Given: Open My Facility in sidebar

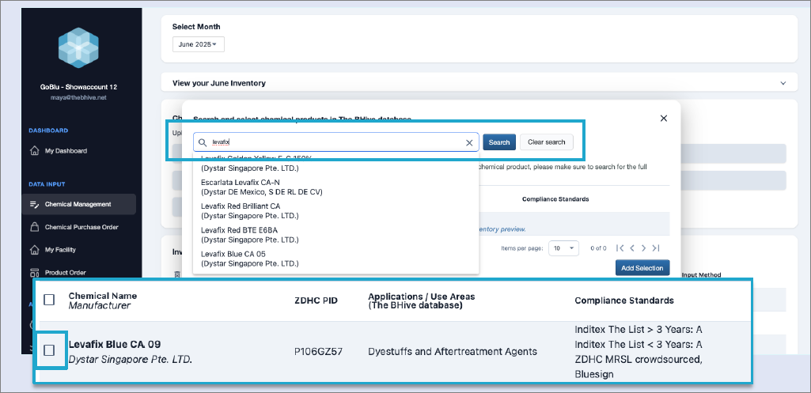Looking at the screenshot, I should click(x=60, y=250).
